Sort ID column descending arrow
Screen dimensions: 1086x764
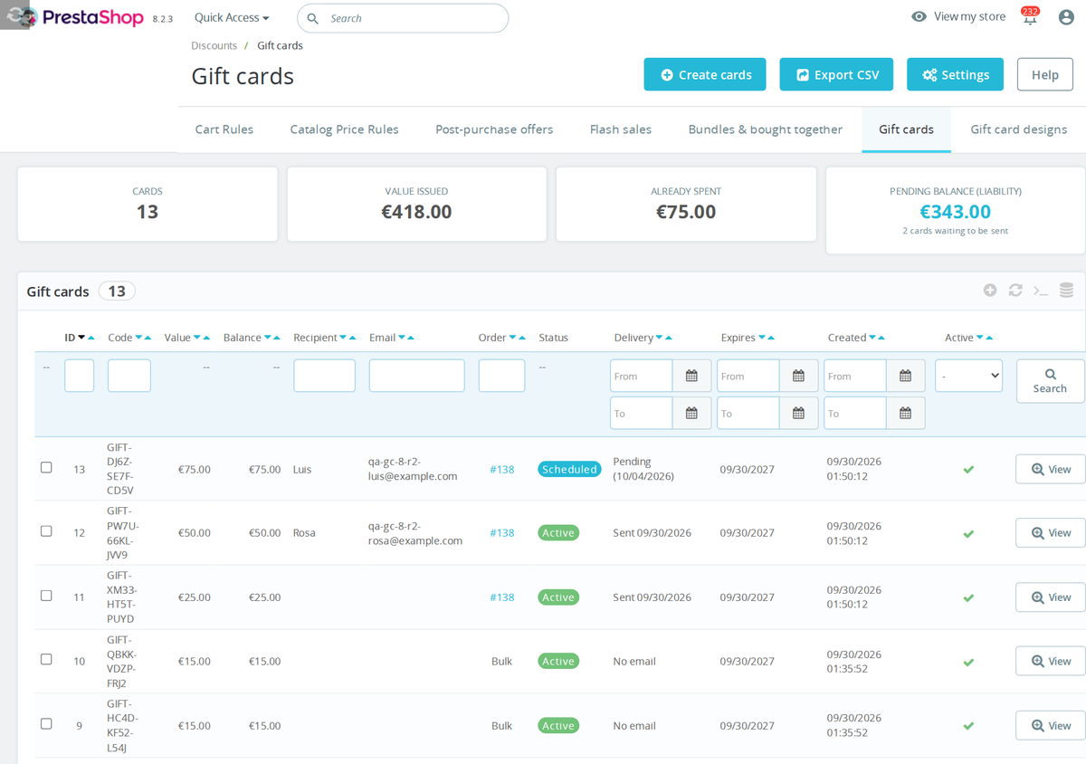pos(81,338)
